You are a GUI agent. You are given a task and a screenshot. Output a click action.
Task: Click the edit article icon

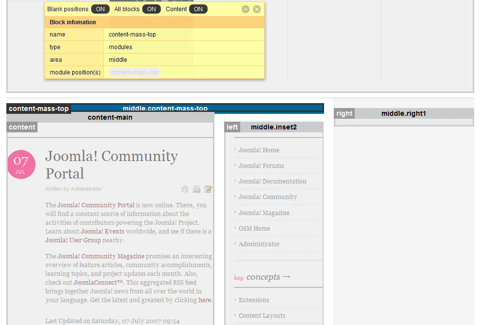pyautogui.click(x=208, y=189)
